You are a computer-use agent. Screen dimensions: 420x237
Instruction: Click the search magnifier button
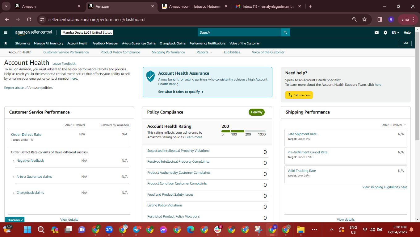286,32
